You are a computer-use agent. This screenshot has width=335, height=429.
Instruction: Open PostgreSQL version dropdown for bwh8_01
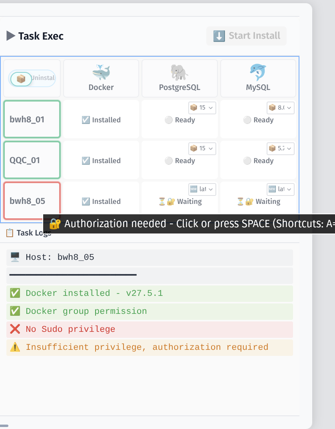tap(202, 108)
